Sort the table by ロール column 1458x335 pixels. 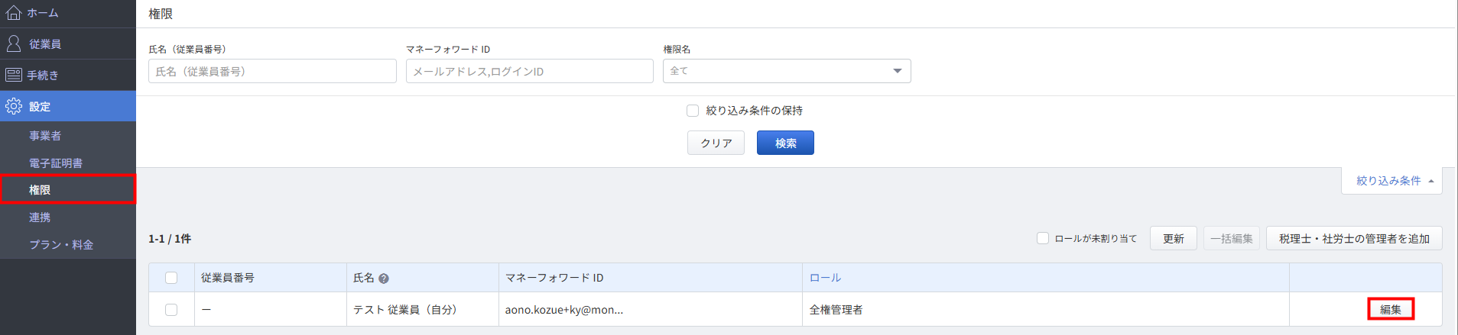click(x=825, y=278)
